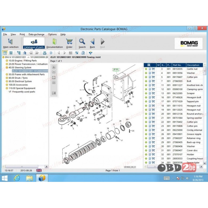This screenshot has height=208, width=208.
Task: Switch to Catalogue of parts
Action: tap(34, 43)
